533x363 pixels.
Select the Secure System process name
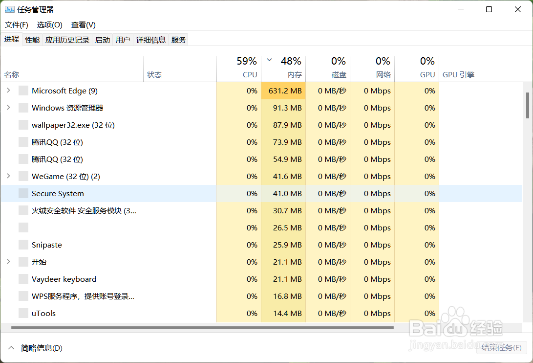[x=58, y=193]
